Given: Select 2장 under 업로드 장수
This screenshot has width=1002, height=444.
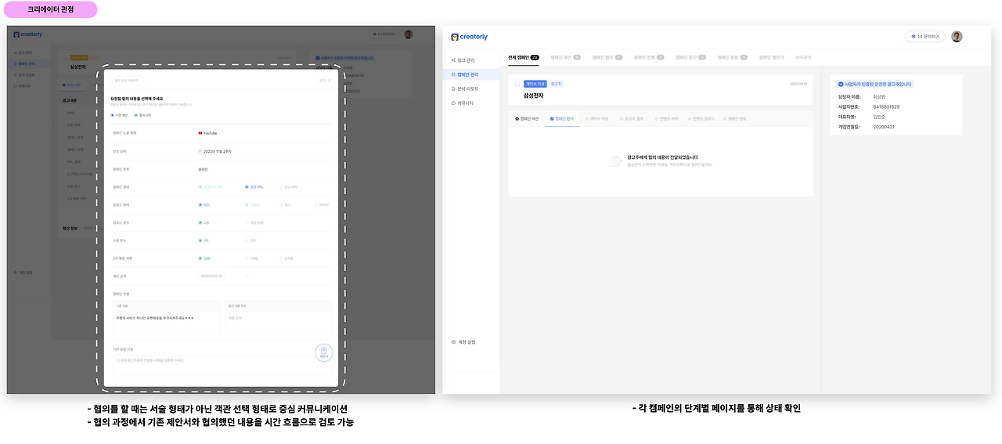Looking at the screenshot, I should tap(204, 222).
